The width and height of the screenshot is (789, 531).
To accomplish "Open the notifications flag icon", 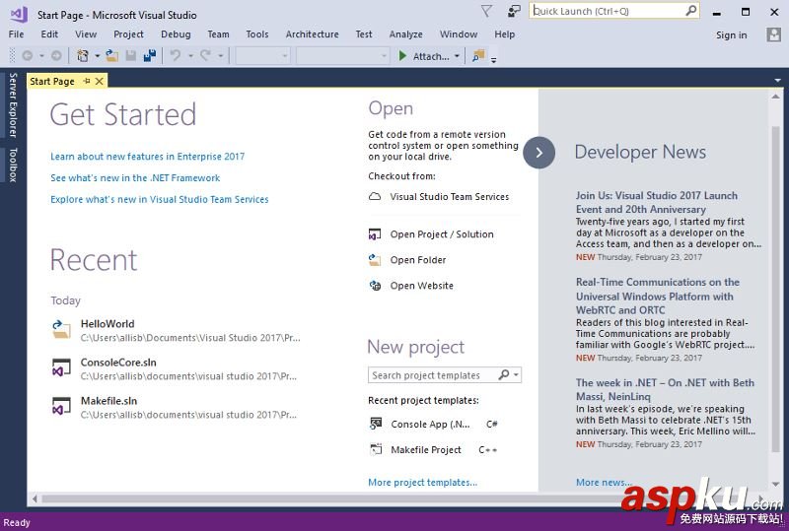I will (486, 11).
